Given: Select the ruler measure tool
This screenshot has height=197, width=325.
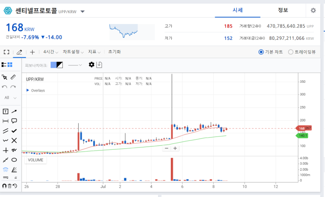Looking at the screenshot, I should 13,77.
